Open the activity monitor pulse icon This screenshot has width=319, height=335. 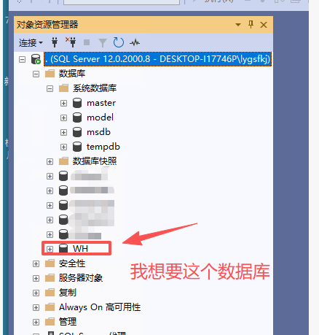135,43
